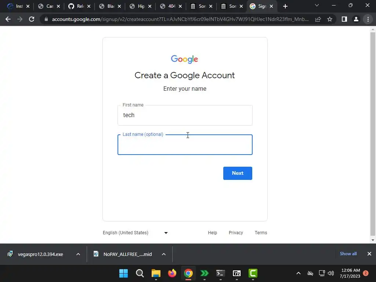Share this page via share icon
Screen dimensions: 376x282
(318, 19)
